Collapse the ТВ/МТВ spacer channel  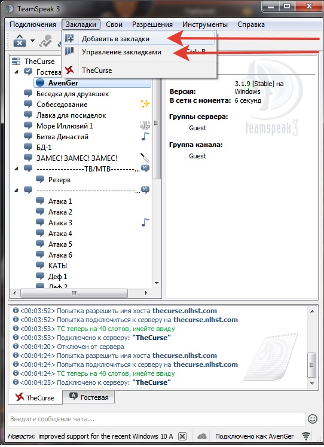pyautogui.click(x=17, y=169)
